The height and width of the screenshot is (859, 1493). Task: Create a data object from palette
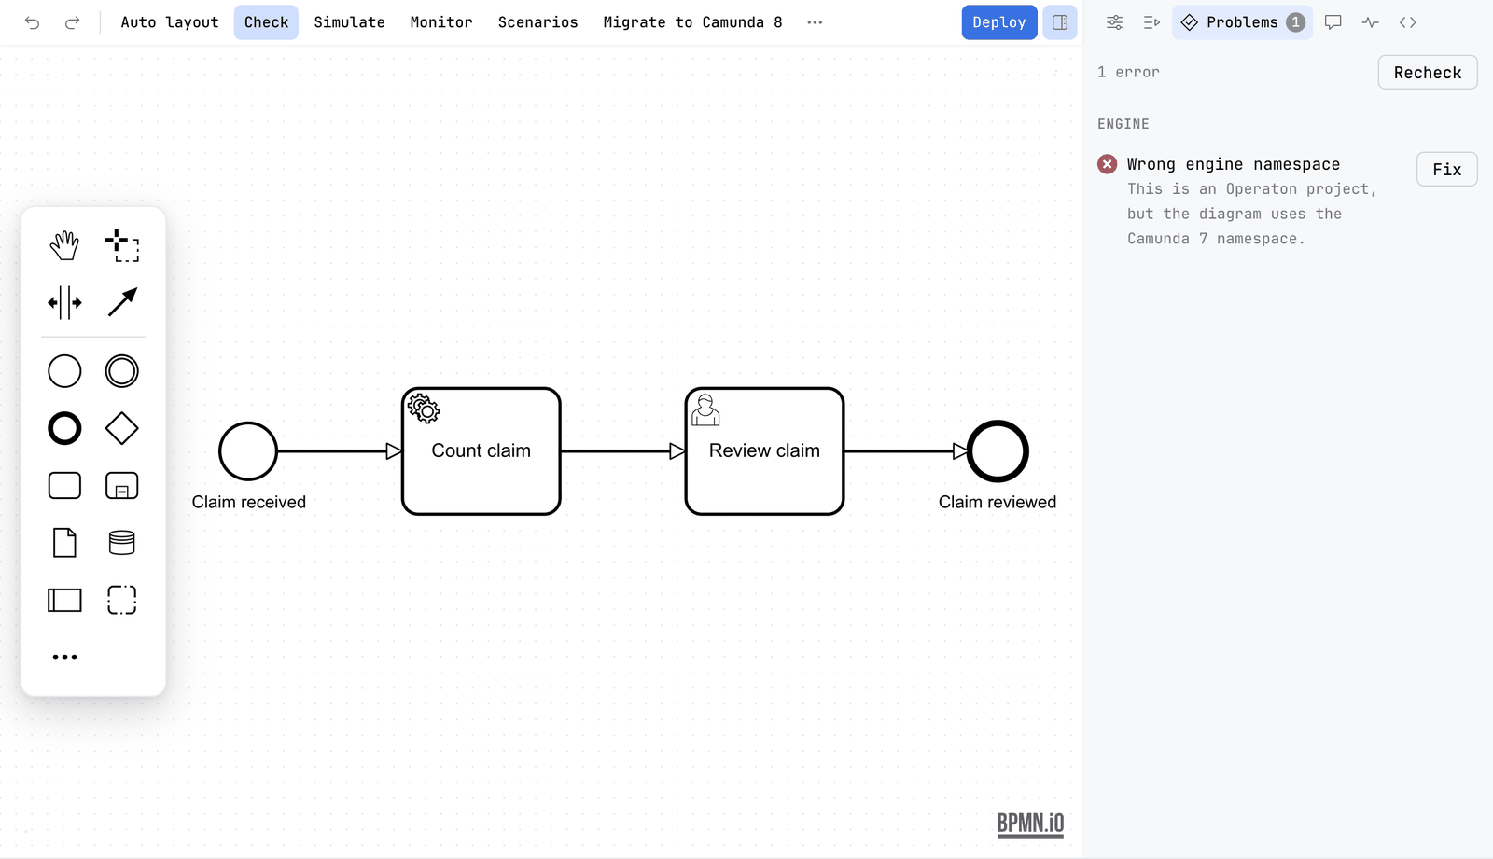[64, 543]
